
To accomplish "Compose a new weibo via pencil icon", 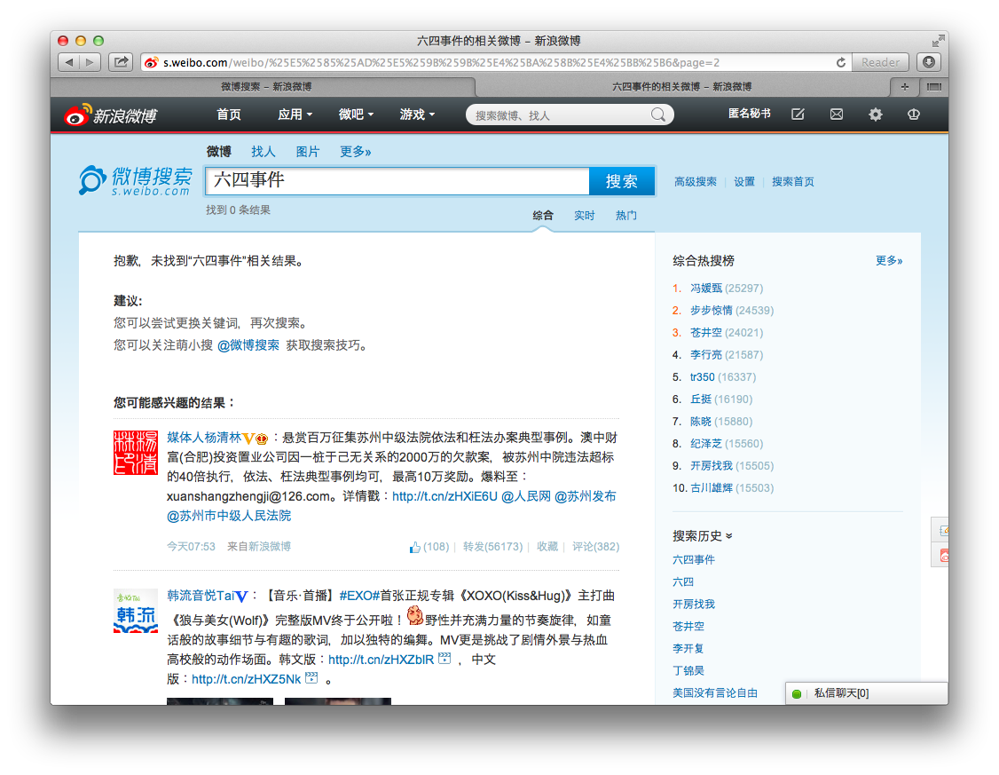I will 798,115.
